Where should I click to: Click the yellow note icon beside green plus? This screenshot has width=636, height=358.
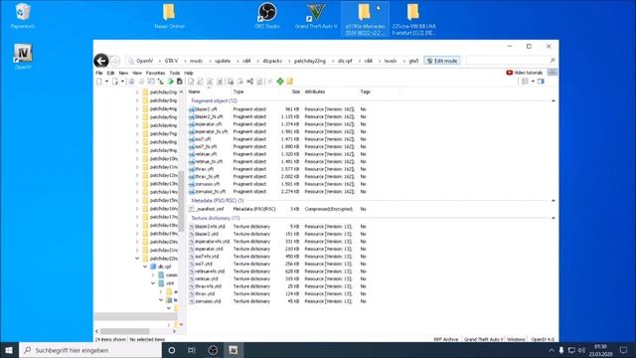[289, 82]
